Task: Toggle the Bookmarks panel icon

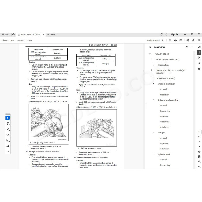Action: (199, 52)
